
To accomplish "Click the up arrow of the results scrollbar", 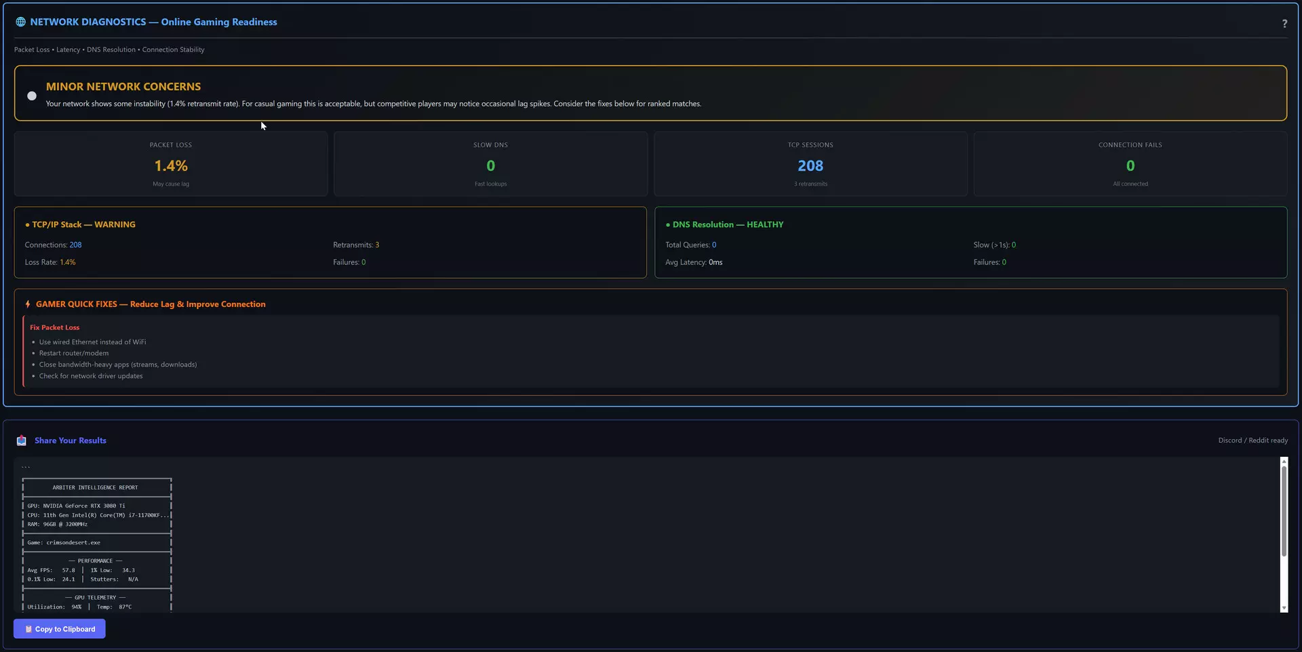I will 1284,462.
